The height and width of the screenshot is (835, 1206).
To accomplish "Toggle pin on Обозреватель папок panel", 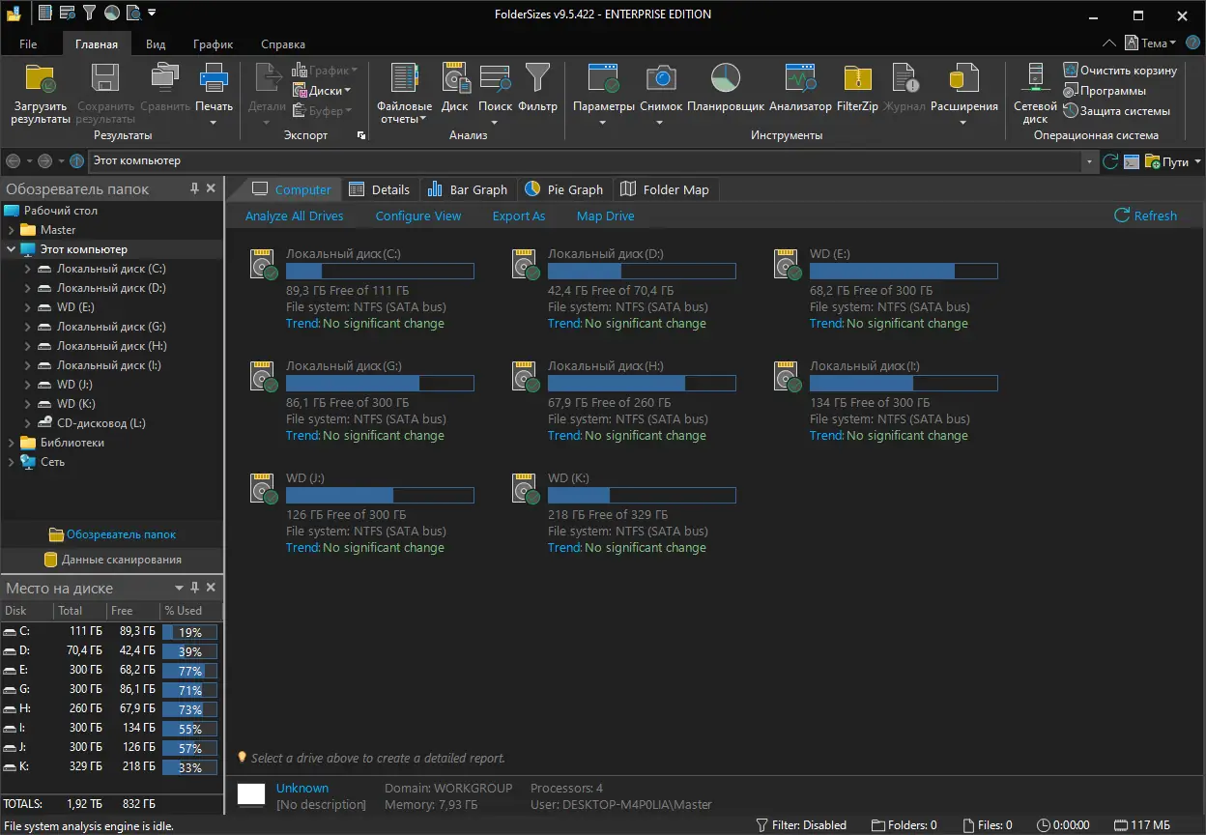I will tap(195, 188).
